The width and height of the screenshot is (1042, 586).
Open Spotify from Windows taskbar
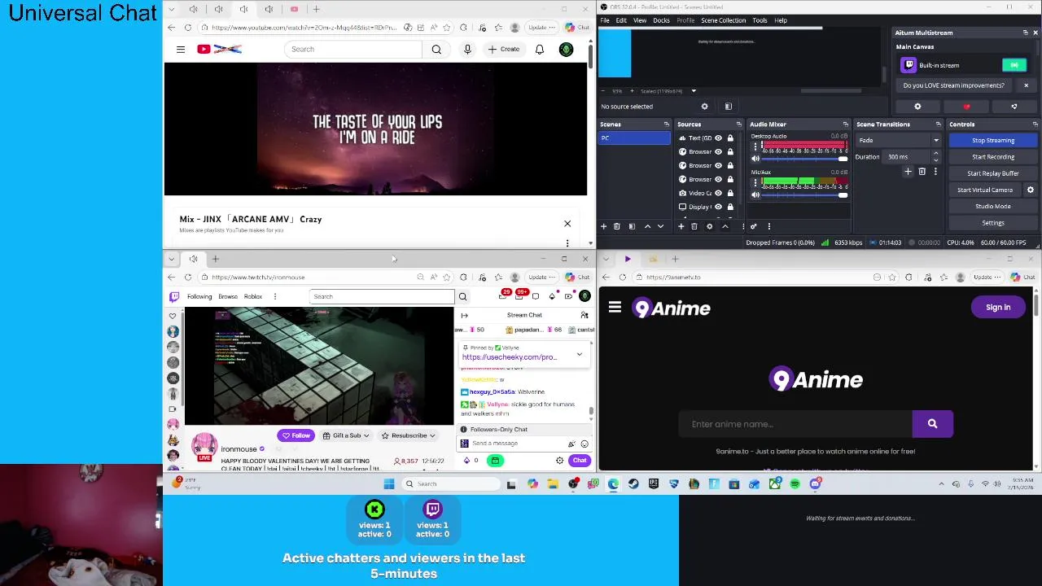[x=795, y=484]
